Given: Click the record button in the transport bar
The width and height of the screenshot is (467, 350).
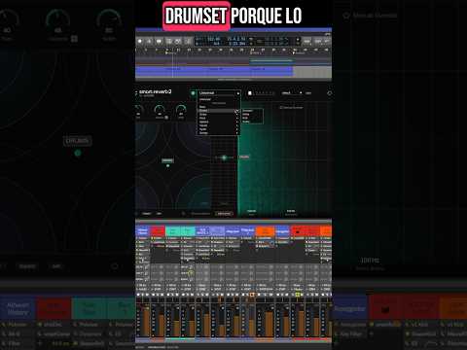Looking at the screenshot, I should tap(140, 41).
